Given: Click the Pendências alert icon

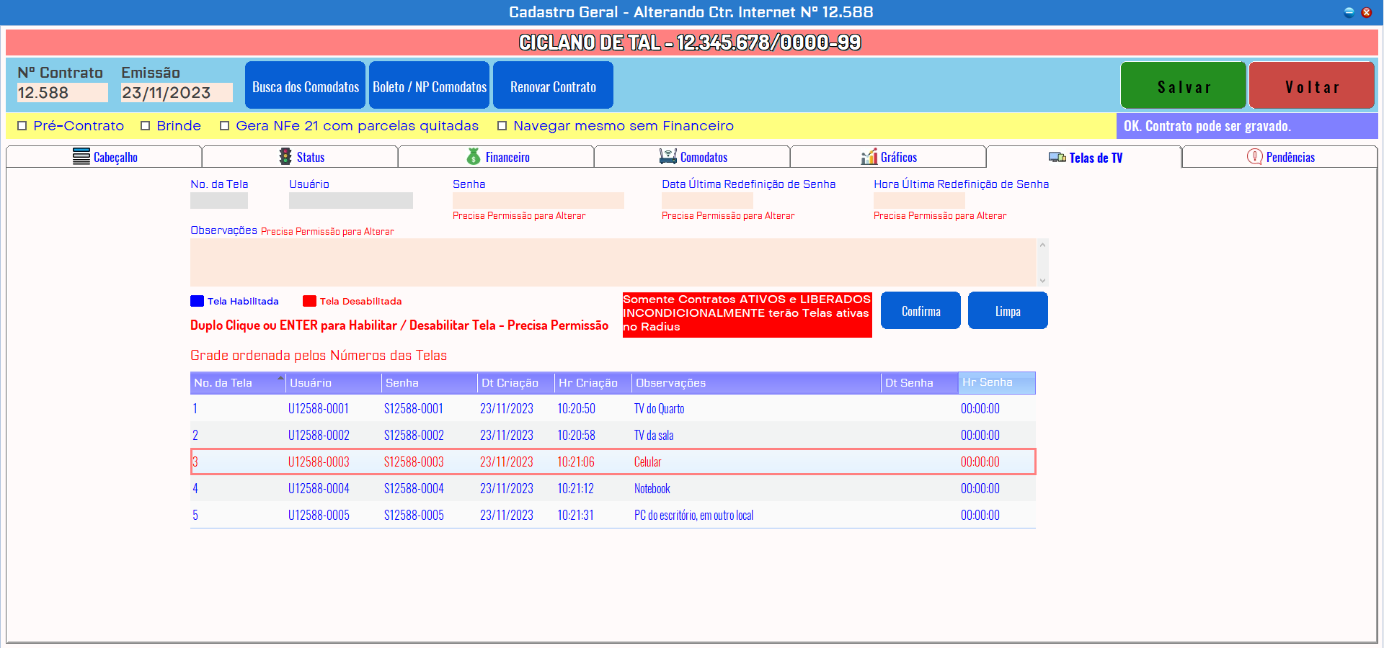Looking at the screenshot, I should (x=1254, y=157).
